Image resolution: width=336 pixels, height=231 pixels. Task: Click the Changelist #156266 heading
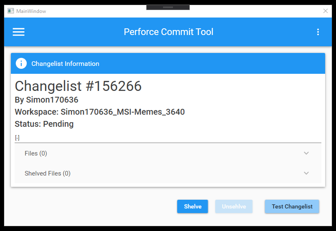(x=78, y=86)
